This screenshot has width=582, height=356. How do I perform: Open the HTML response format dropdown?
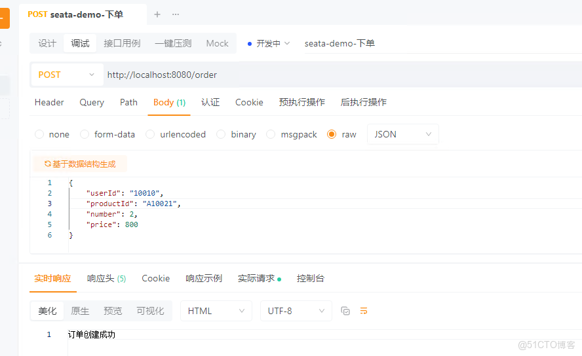(x=216, y=311)
